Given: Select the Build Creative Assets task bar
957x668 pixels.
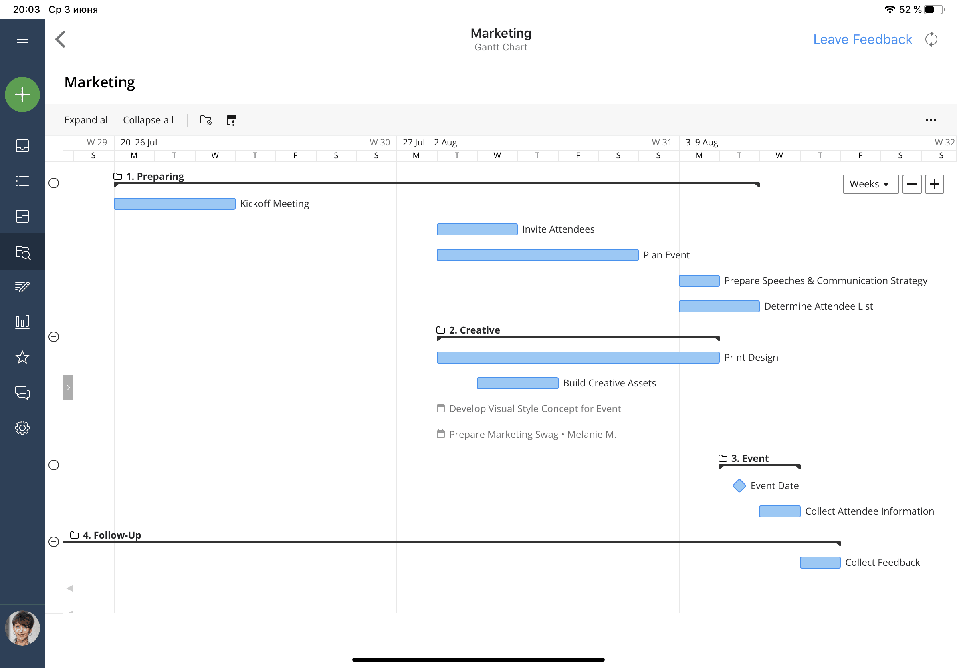Looking at the screenshot, I should pos(518,384).
